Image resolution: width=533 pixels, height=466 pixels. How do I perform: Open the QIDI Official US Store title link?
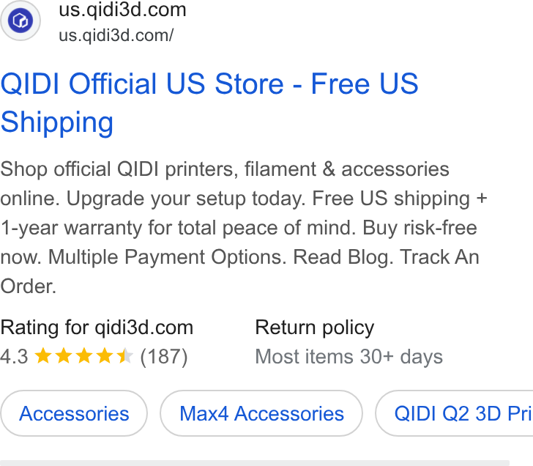pos(209,103)
